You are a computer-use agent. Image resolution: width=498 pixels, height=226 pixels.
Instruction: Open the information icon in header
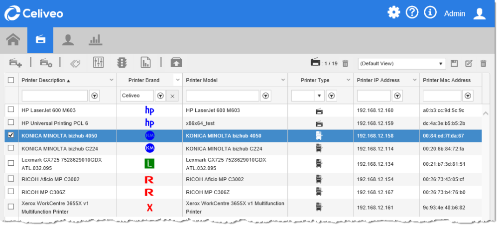click(x=430, y=13)
